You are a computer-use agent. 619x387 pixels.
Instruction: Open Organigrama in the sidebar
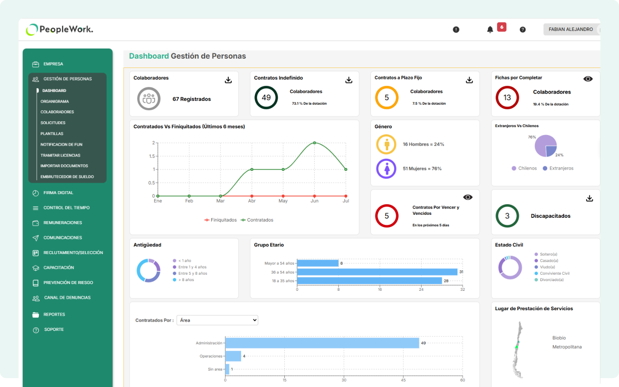54,102
